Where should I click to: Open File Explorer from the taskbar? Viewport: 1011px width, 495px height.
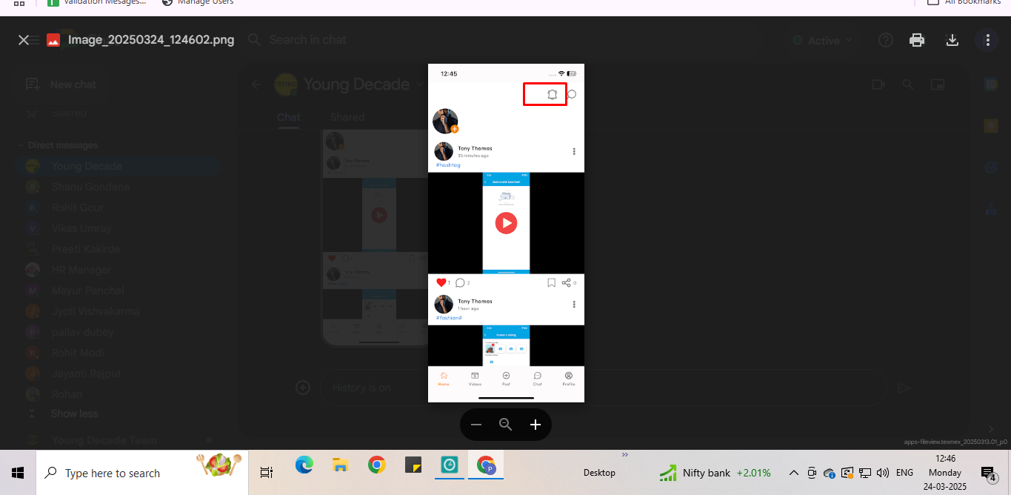coord(340,465)
